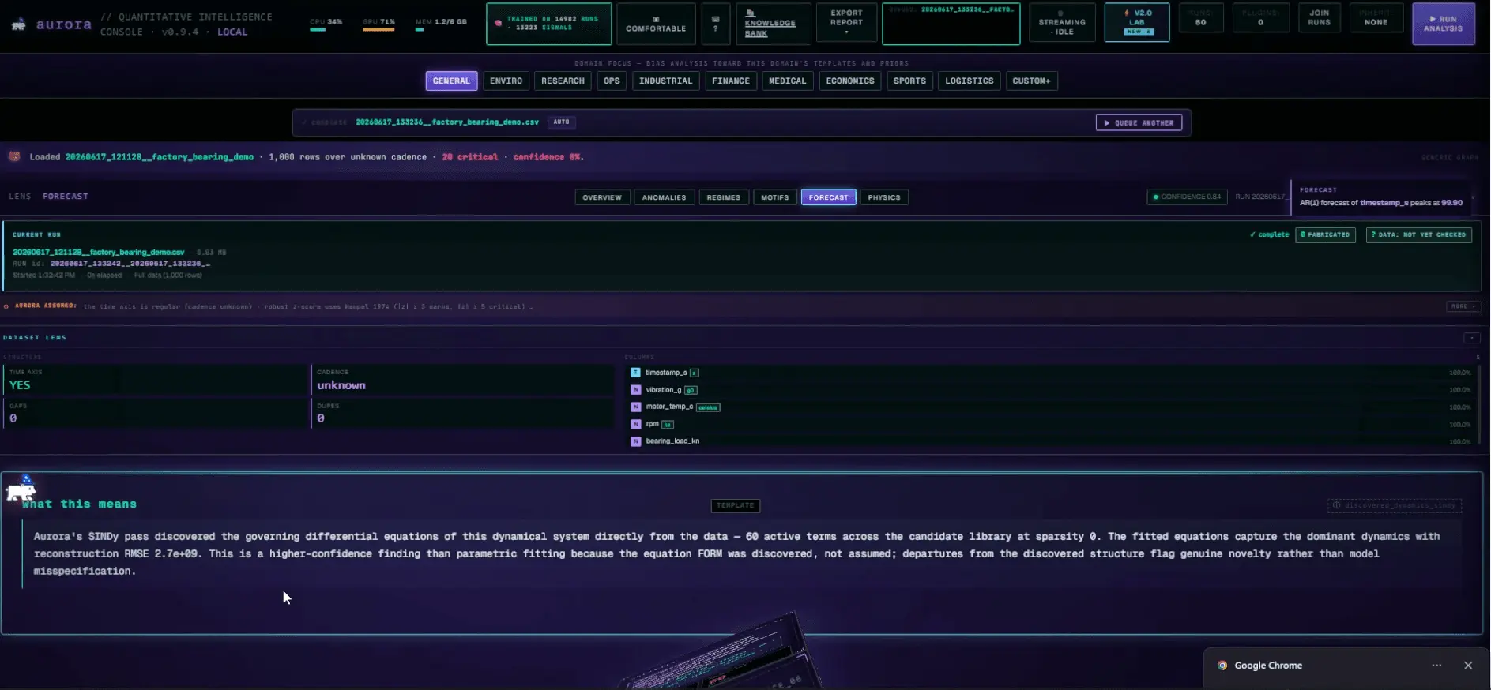Click the hz unit tag on rpm
1491x690 pixels.
(x=668, y=424)
